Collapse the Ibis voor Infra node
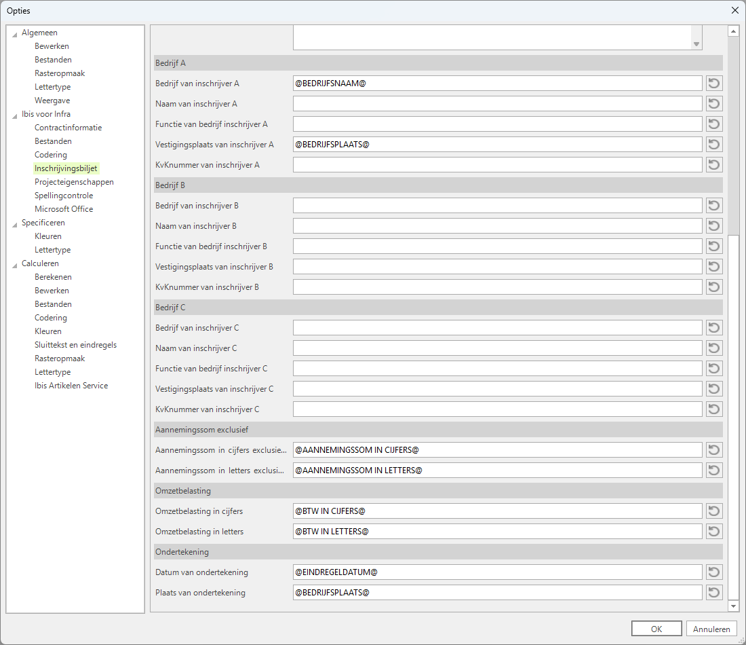The width and height of the screenshot is (746, 645). [x=15, y=115]
